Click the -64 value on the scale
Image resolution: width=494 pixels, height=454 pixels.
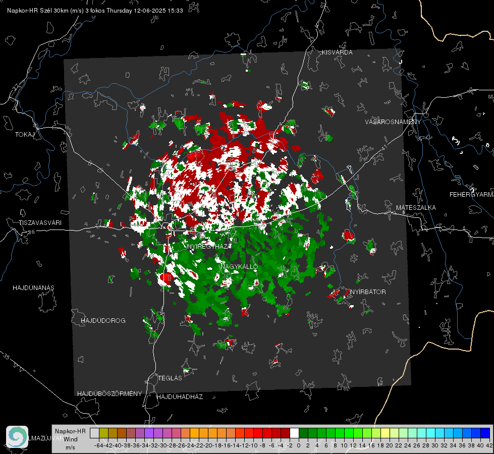(98, 445)
